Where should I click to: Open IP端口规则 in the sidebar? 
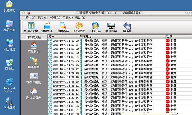click(34, 78)
